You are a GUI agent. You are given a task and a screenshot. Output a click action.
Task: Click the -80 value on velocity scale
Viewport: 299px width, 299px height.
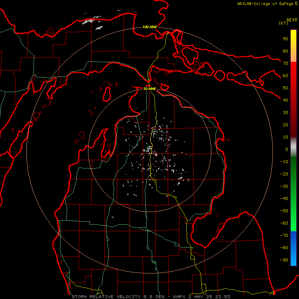tap(284, 248)
